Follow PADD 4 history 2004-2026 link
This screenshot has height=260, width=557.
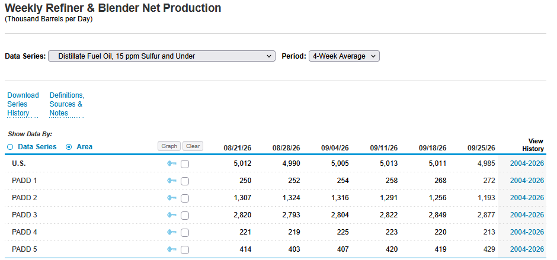pos(527,232)
